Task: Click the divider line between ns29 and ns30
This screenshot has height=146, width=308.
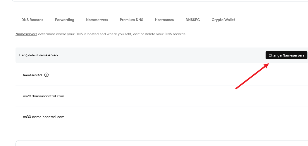Action: (x=161, y=106)
